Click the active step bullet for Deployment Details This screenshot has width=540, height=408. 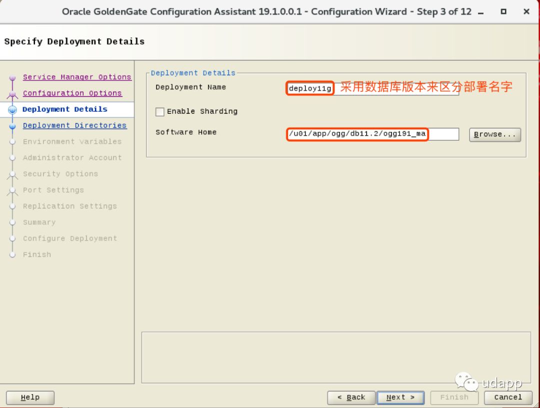[x=12, y=110]
